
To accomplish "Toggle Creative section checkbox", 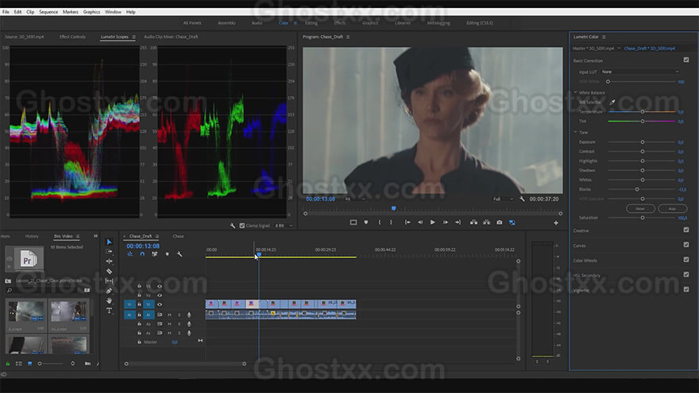I will (686, 230).
